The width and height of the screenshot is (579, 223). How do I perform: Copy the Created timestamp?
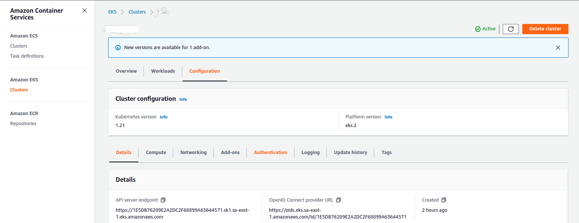click(444, 200)
